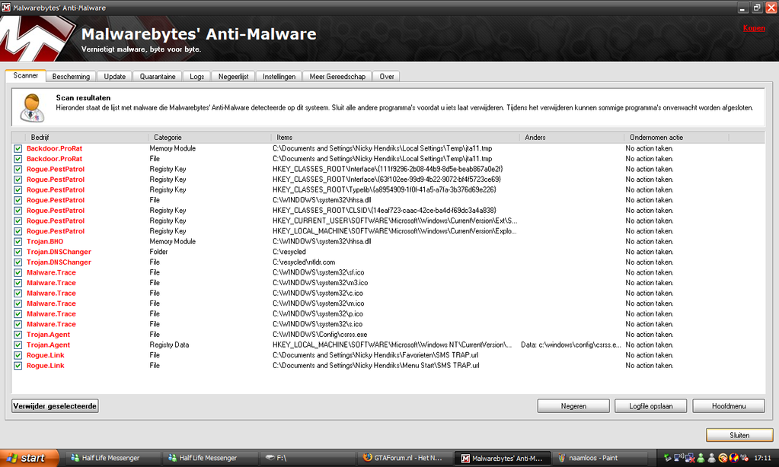Sort results by the Categorie column header

click(209, 138)
